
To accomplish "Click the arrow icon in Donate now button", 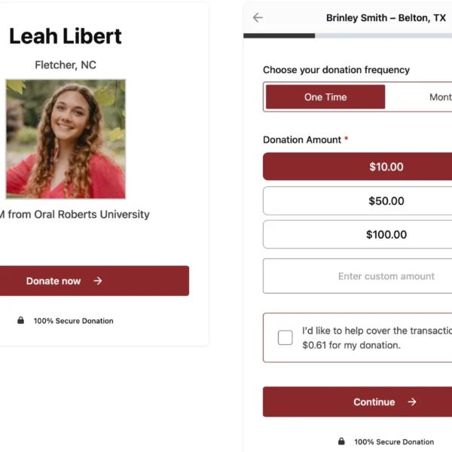I will coord(98,281).
